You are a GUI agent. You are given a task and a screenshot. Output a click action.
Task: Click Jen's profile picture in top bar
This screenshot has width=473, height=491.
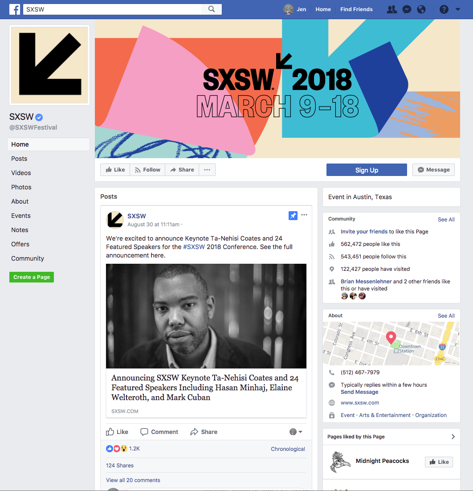288,9
